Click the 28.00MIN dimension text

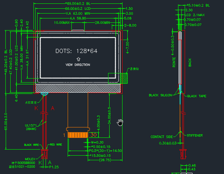pos(102,23)
